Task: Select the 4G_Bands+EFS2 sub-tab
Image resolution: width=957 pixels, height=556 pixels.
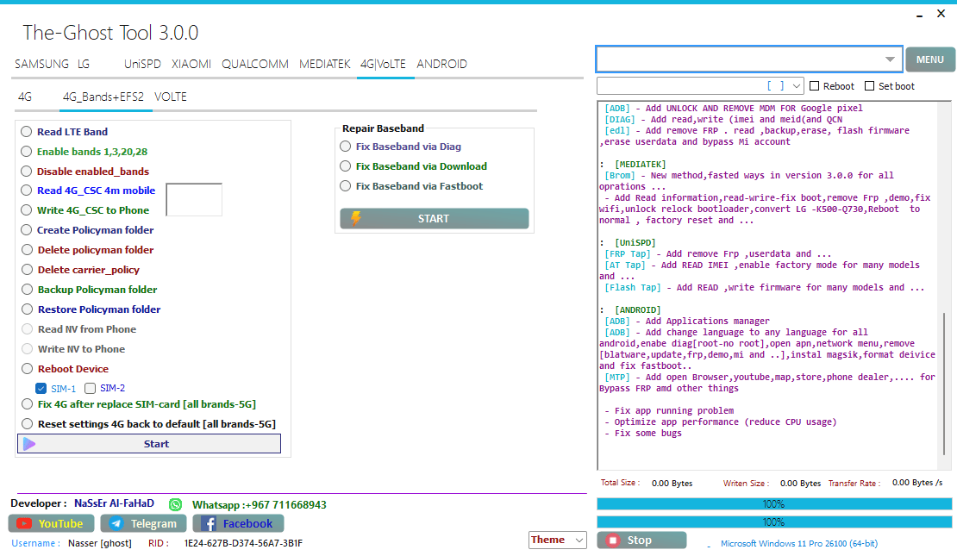Action: tap(103, 97)
